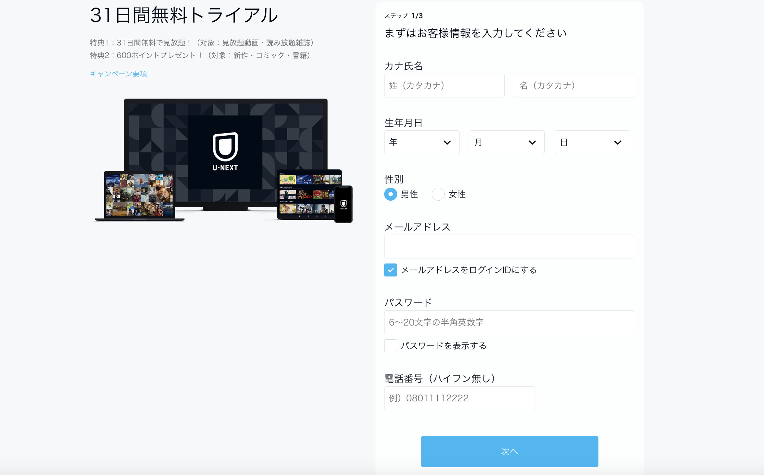The width and height of the screenshot is (764, 475).
Task: Open the 日 birth day dropdown
Action: [592, 142]
